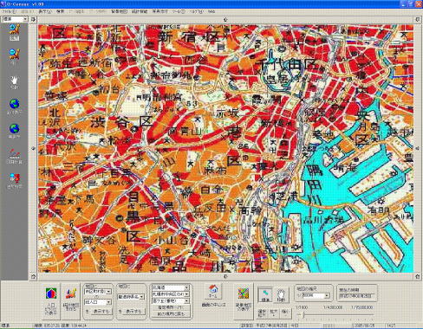Click the map scale slider track
This screenshot has height=329, width=423.
click(335, 315)
